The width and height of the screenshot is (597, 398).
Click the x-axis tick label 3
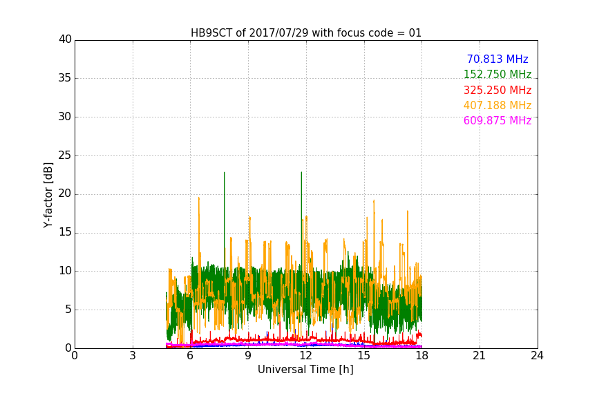(133, 356)
